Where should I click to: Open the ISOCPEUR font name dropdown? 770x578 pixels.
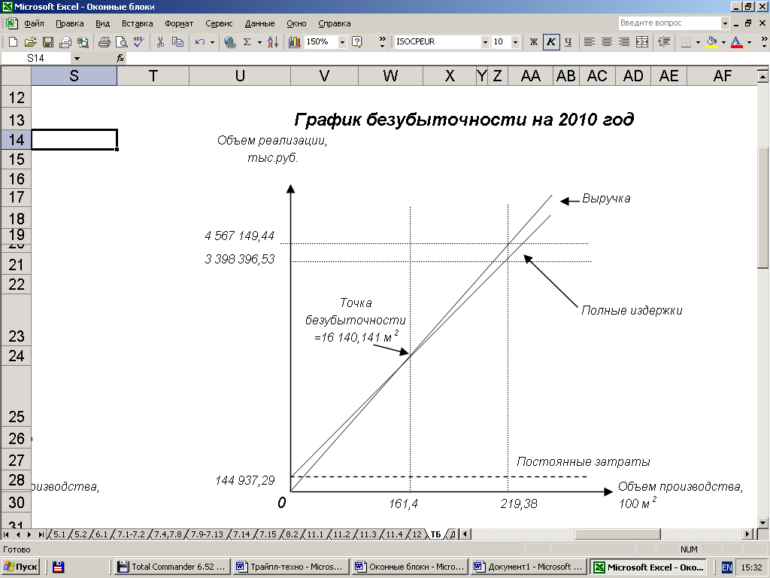[485, 42]
